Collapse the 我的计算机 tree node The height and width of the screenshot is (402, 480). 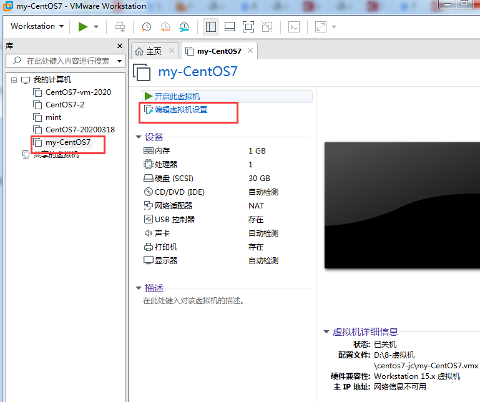tap(14, 81)
